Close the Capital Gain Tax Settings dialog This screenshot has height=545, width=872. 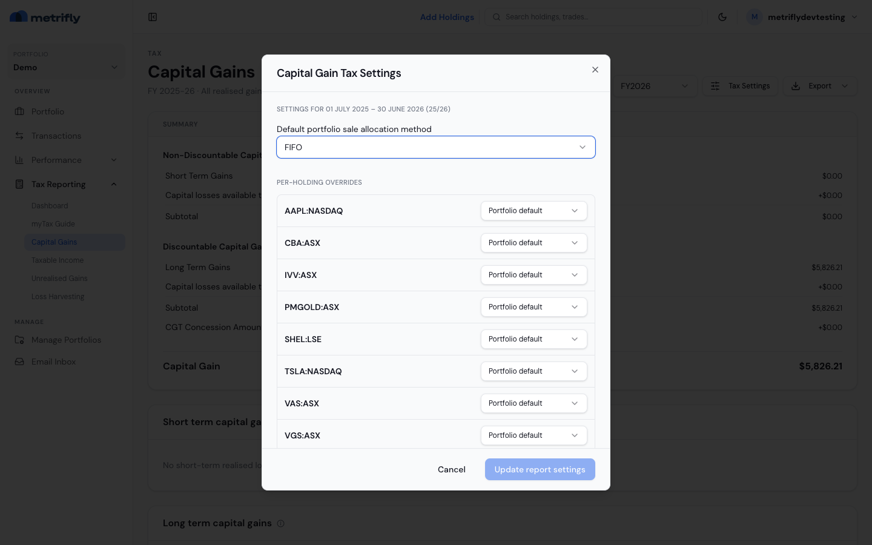coord(595,70)
